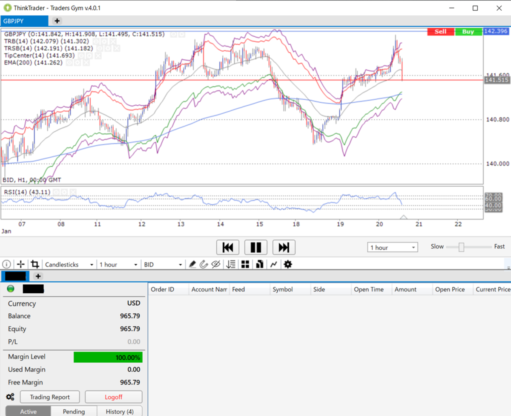Click the Amount column header

coord(413,289)
